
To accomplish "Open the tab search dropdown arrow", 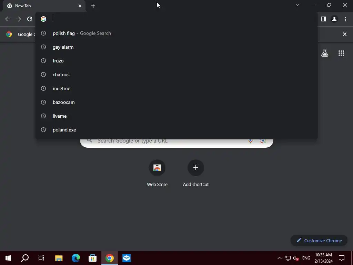I will point(297,5).
